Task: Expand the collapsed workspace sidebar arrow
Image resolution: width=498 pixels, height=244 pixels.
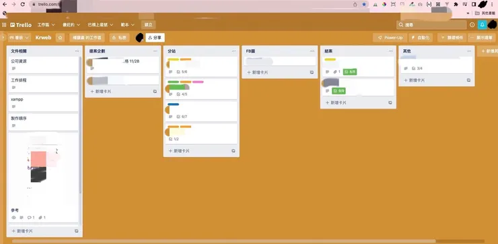Action: 3,38
